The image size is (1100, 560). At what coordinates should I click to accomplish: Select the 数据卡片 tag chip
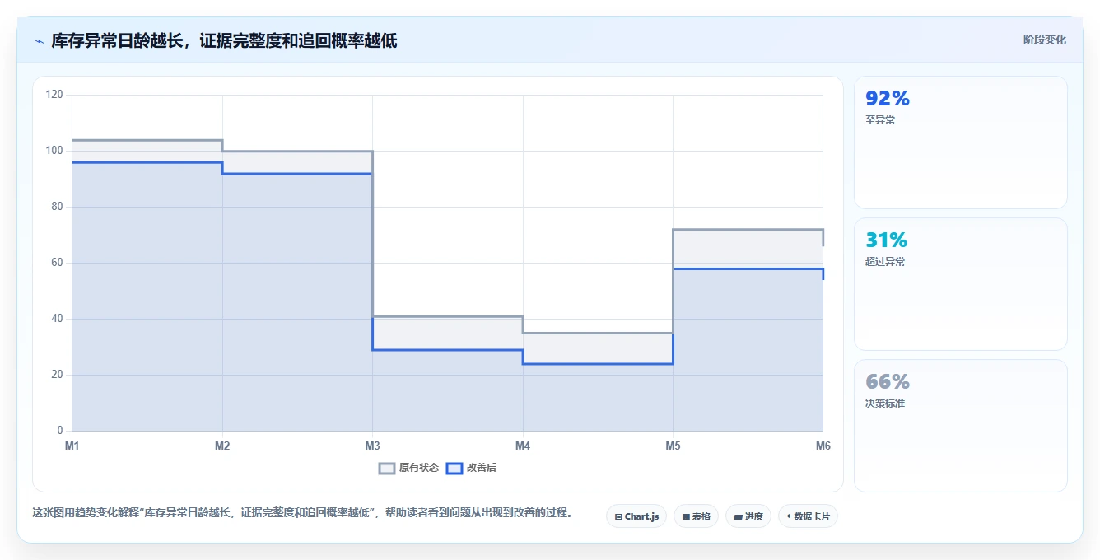pyautogui.click(x=808, y=516)
